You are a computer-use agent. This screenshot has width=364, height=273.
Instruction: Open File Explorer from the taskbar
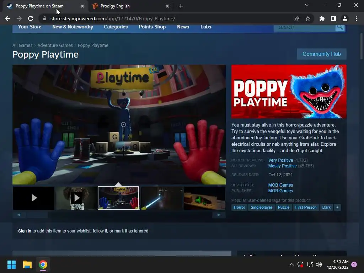27,264
